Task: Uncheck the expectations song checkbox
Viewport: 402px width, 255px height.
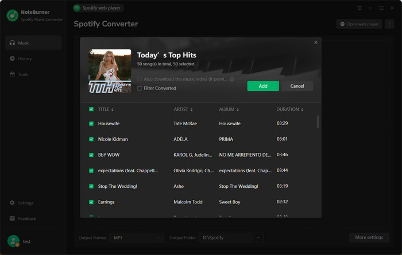Action: click(x=91, y=171)
